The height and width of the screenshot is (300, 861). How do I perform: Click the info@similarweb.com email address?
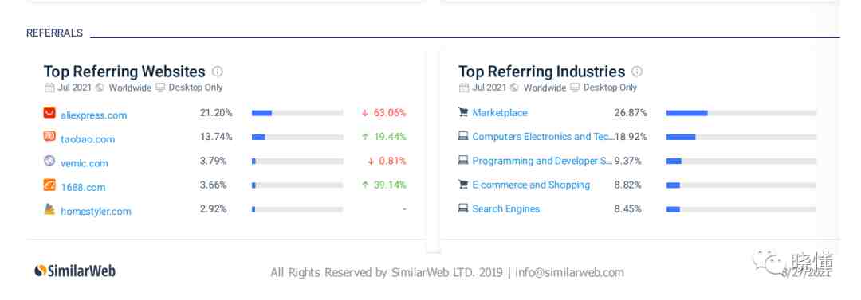click(x=569, y=272)
